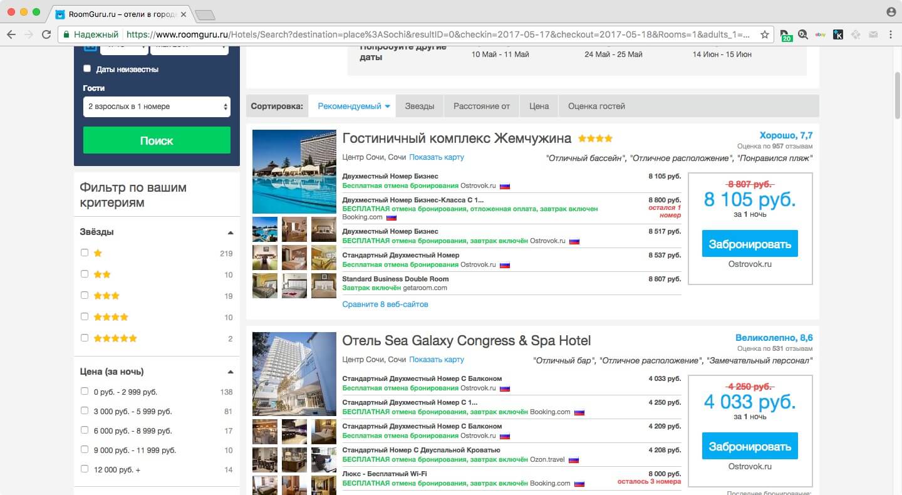Open a new browser tab
The height and width of the screenshot is (495, 902).
pyautogui.click(x=205, y=14)
